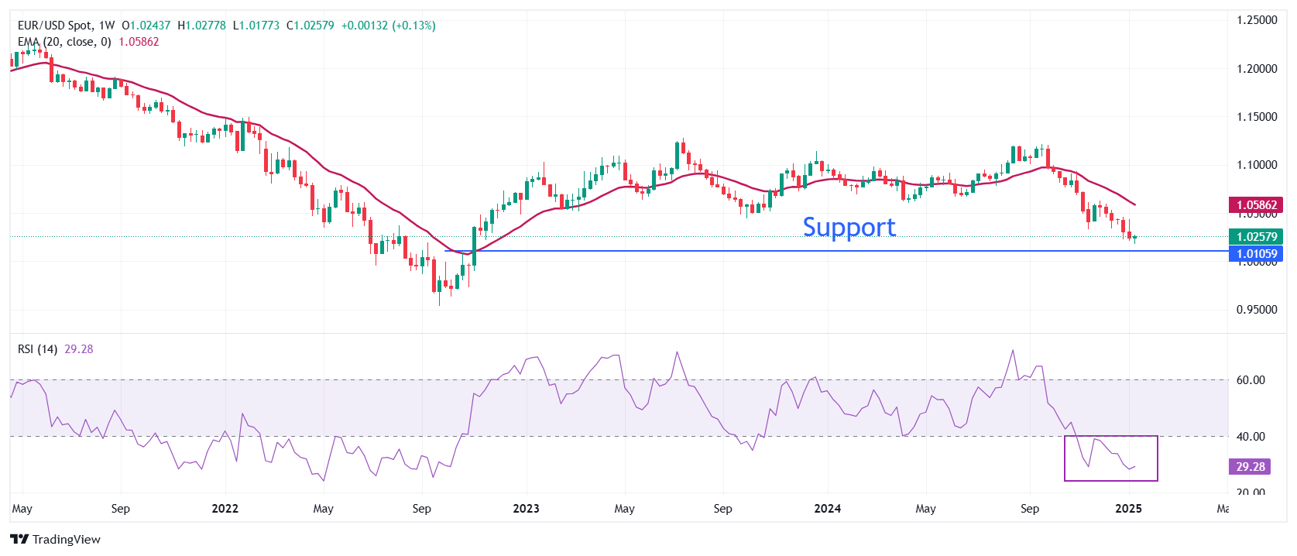Screen dimensions: 1297x556
Task: Click the 2025 time axis label
Action: point(1128,509)
